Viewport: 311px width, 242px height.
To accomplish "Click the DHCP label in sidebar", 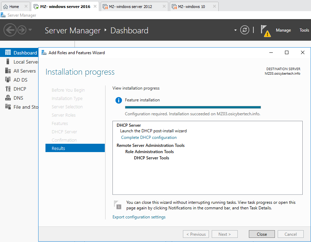I will [x=20, y=89].
